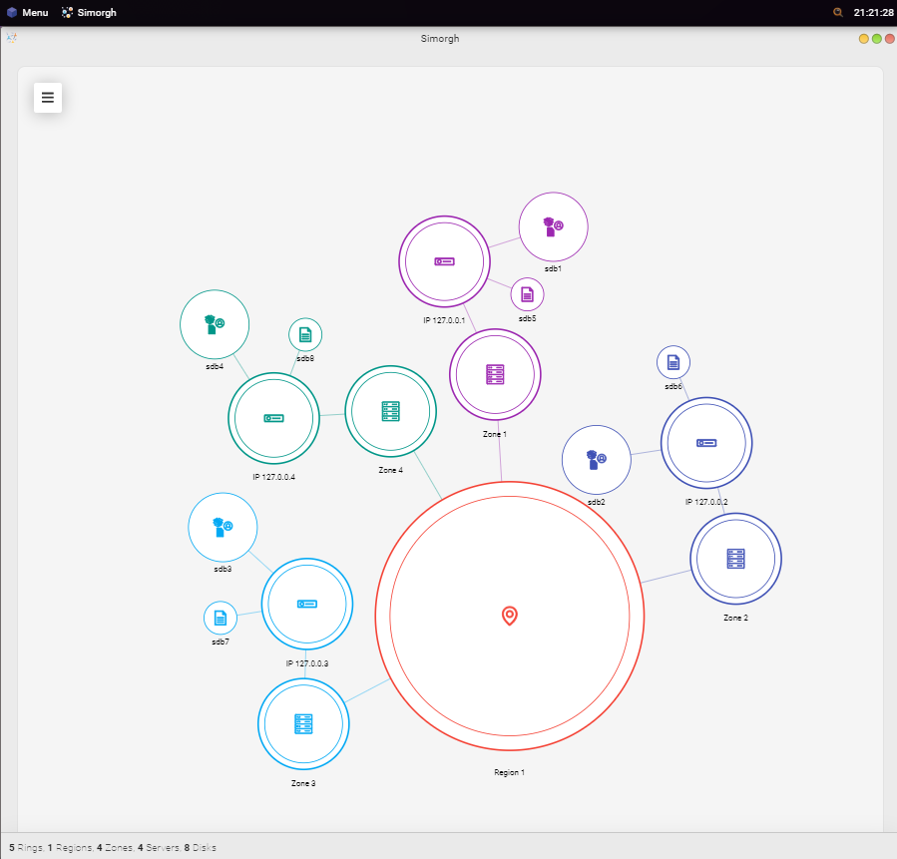
Task: Select the sdb7 blue document node
Action: (x=221, y=619)
